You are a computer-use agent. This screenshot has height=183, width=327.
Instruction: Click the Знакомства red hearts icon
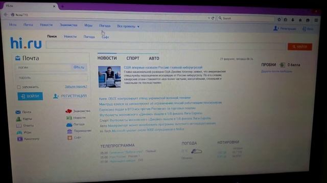pyautogui.click(x=68, y=111)
